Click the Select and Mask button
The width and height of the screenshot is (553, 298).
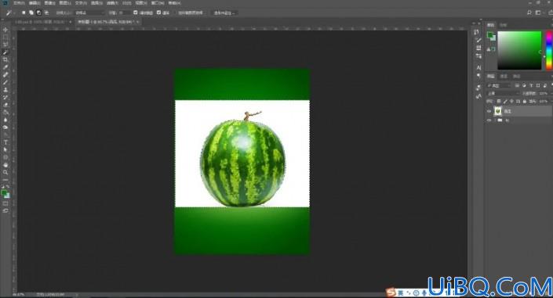[224, 13]
